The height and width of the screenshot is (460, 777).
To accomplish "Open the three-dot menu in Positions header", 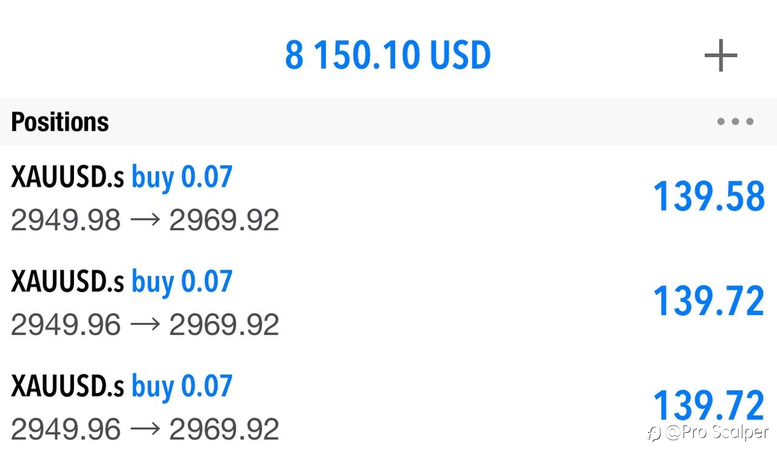I will [x=735, y=121].
